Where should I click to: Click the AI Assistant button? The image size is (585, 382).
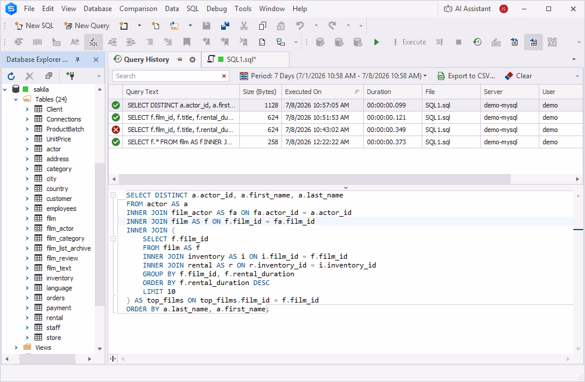(467, 9)
